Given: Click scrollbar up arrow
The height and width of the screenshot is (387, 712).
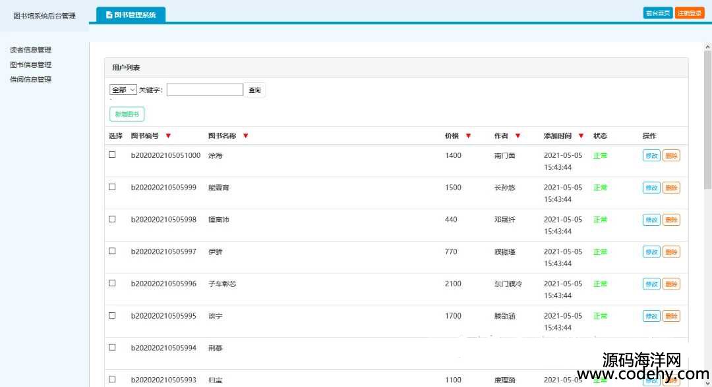Looking at the screenshot, I should [707, 47].
